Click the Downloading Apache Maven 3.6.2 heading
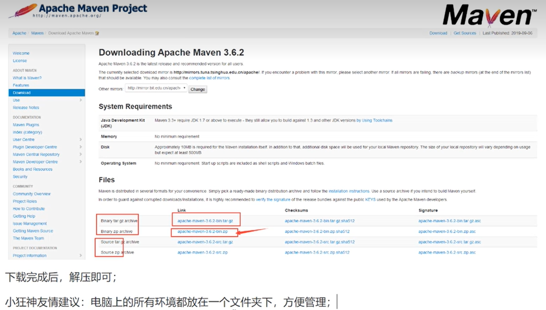546x310 pixels. point(171,52)
